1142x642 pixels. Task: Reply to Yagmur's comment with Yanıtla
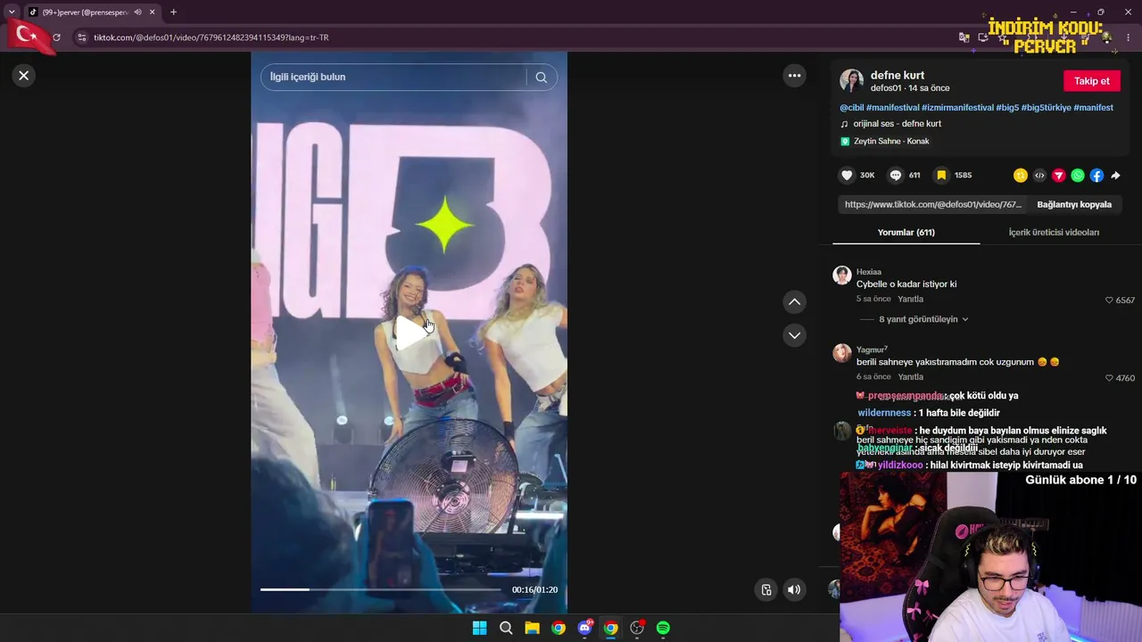[x=910, y=377]
